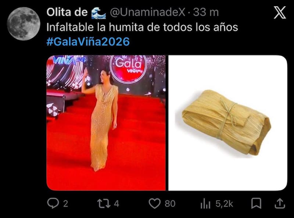
Task: Click the X logo in the corner
Action: pos(280,12)
